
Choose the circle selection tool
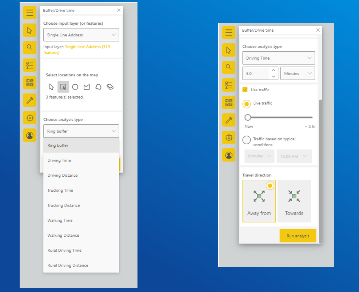75,87
